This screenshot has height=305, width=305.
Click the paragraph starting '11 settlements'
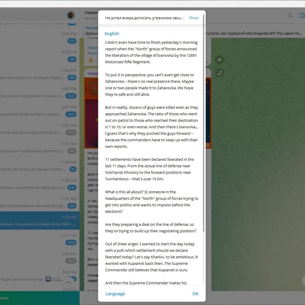(x=150, y=169)
